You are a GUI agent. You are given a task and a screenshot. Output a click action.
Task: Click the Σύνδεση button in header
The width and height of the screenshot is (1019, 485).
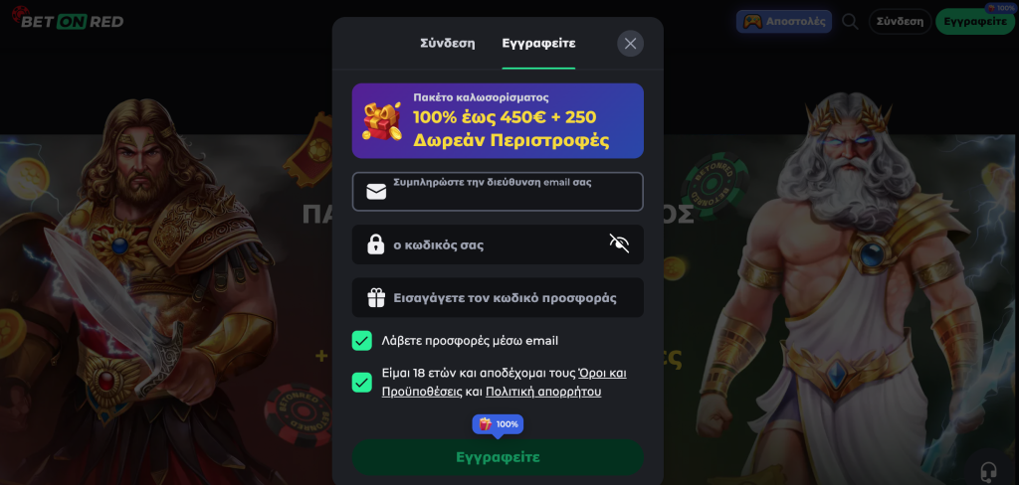[900, 22]
